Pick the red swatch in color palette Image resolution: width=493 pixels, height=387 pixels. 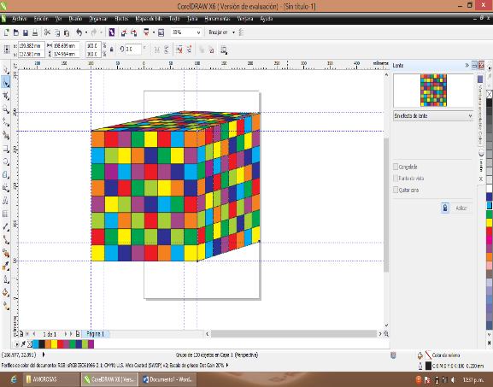click(x=490, y=232)
